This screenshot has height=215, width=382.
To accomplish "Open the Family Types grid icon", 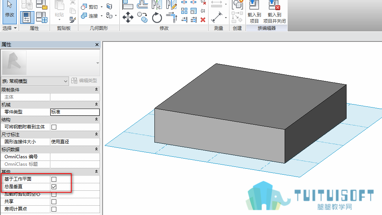I will [x=42, y=17].
